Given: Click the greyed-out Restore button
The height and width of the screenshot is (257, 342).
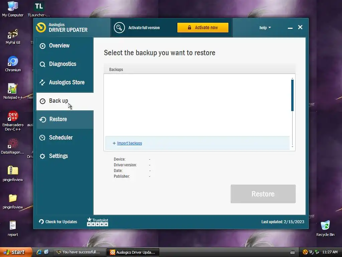Looking at the screenshot, I should 263,194.
